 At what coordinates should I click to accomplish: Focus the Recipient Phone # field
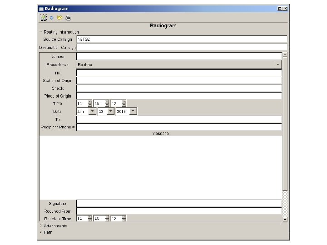179,127
